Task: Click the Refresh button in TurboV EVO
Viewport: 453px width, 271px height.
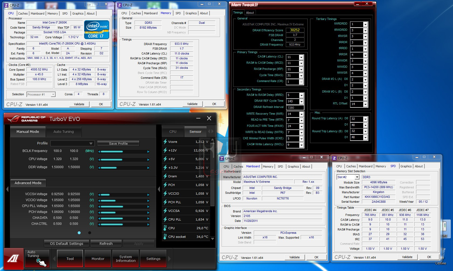Action: pyautogui.click(x=106, y=243)
